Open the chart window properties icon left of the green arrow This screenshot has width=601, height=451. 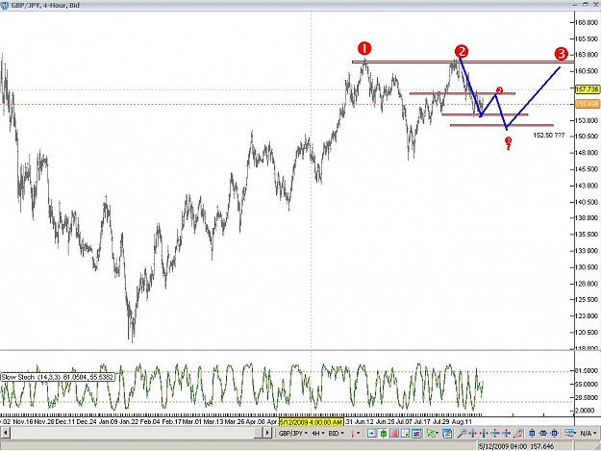(x=416, y=434)
